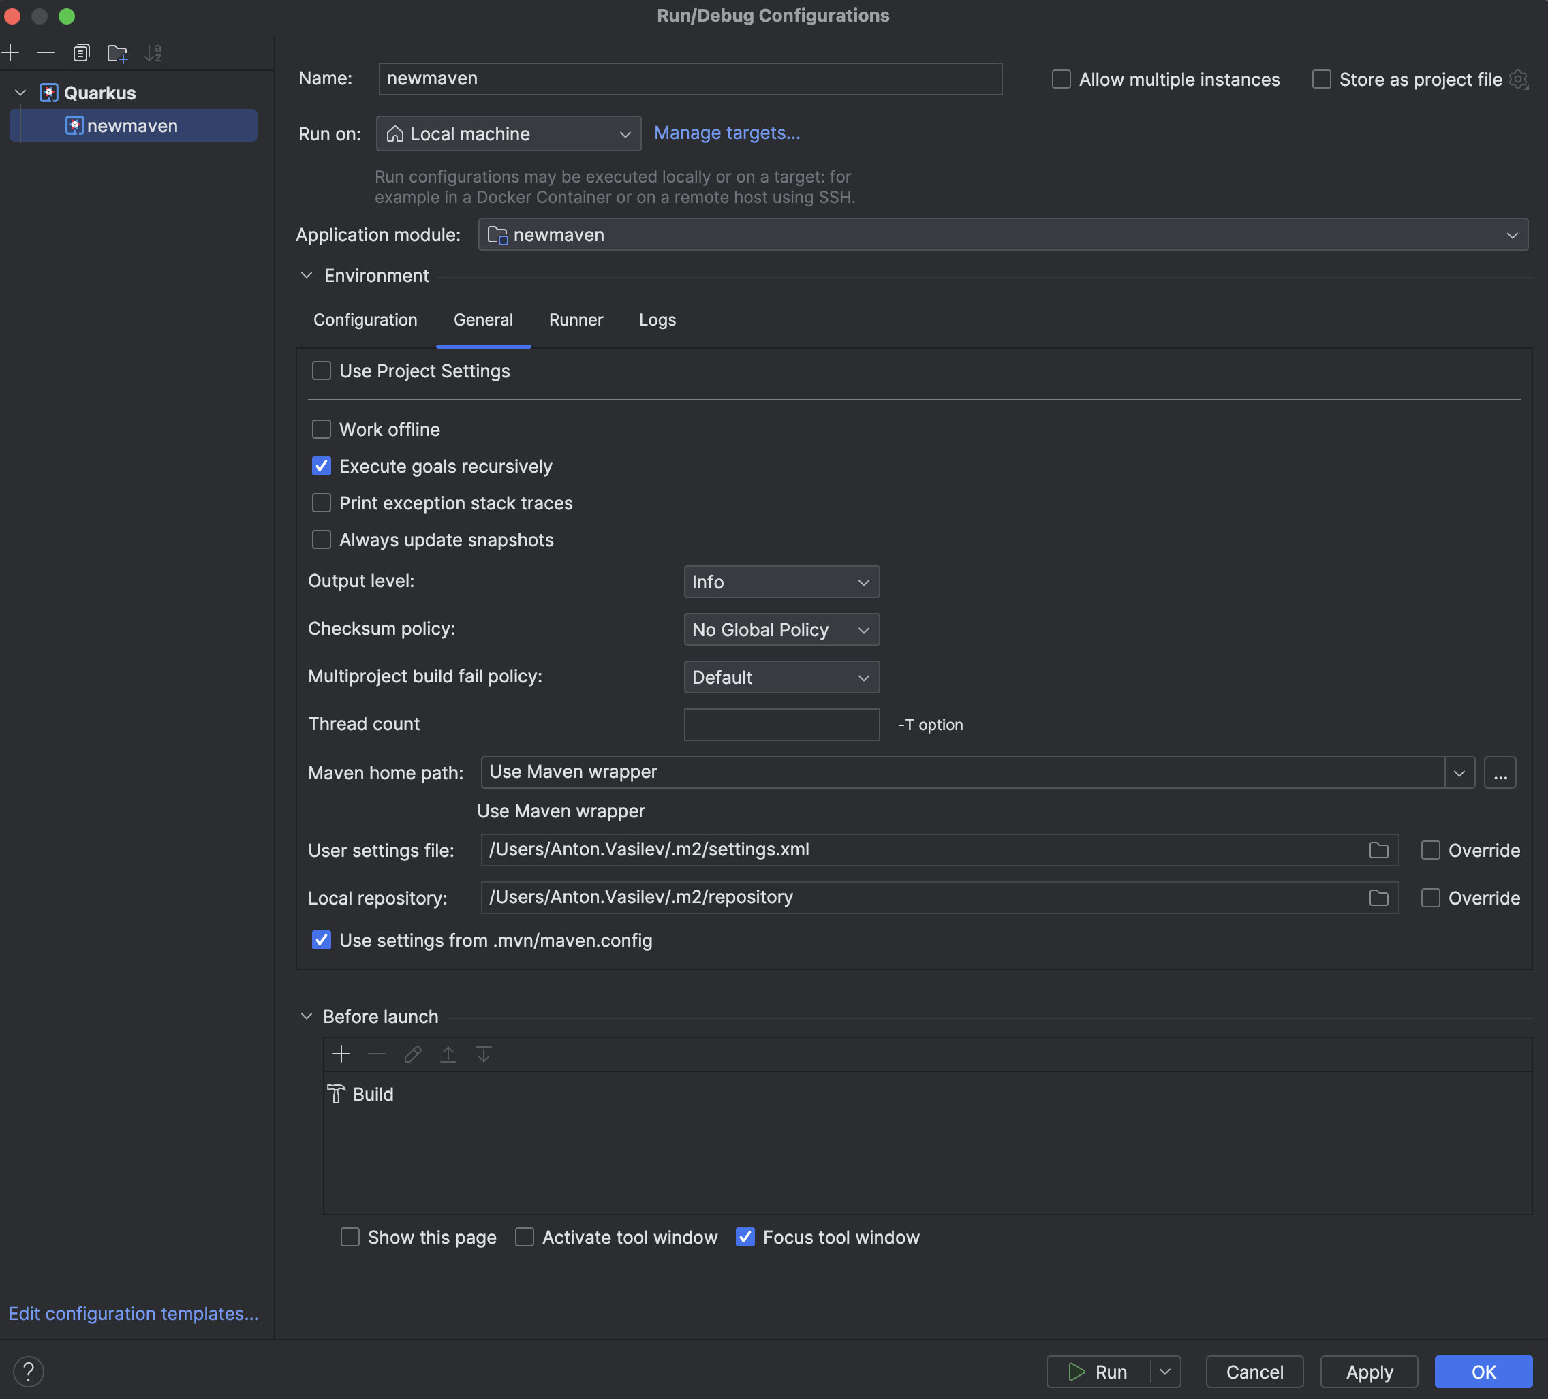Collapse the Before launch section

coord(307,1016)
